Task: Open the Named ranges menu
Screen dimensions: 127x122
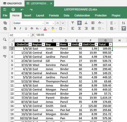Action: coord(113,28)
